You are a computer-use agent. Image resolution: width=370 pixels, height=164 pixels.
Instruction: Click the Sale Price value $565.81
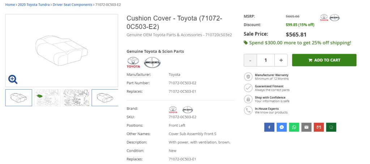point(296,35)
